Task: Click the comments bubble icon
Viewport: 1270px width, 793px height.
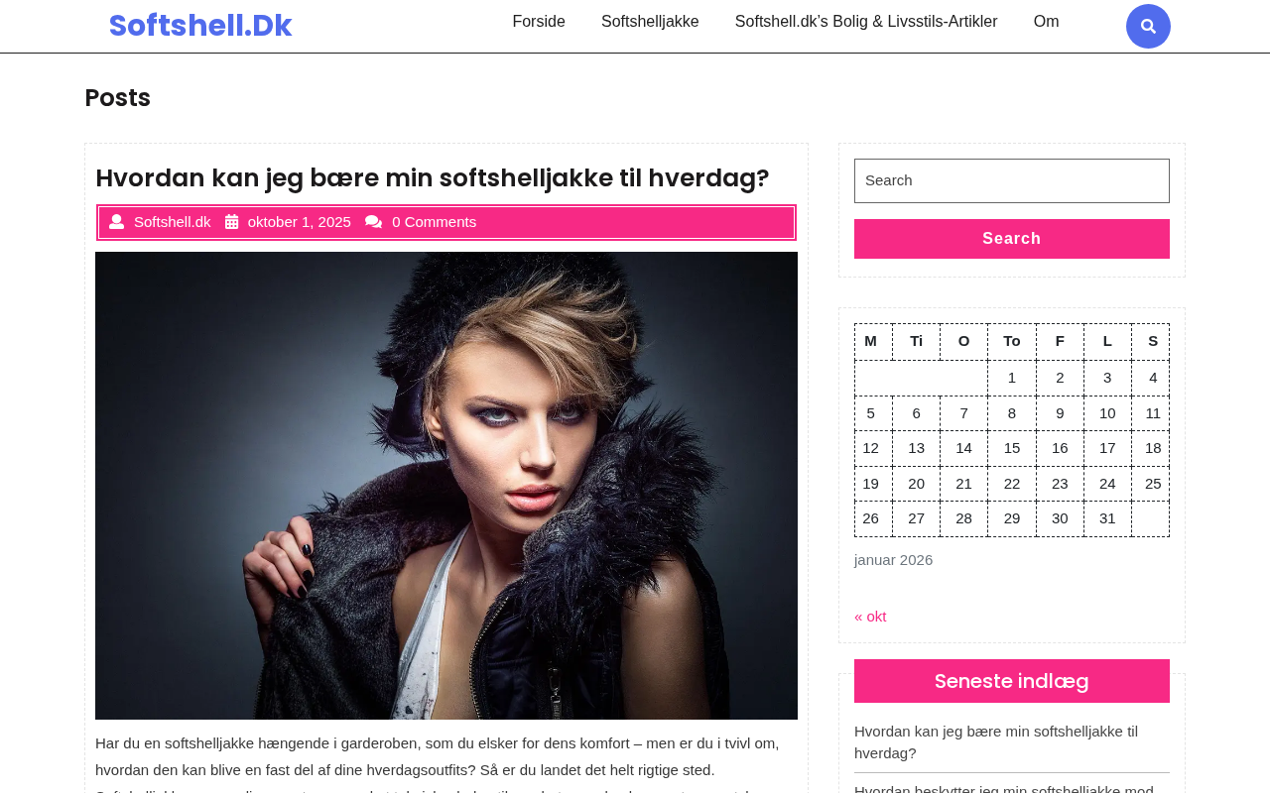Action: point(374,222)
